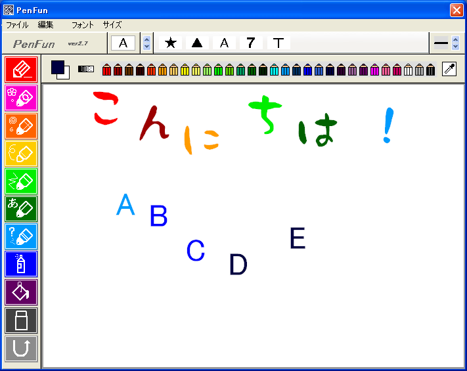Pick the bright yellow colored pencil
467x371 pixels.
[185, 70]
